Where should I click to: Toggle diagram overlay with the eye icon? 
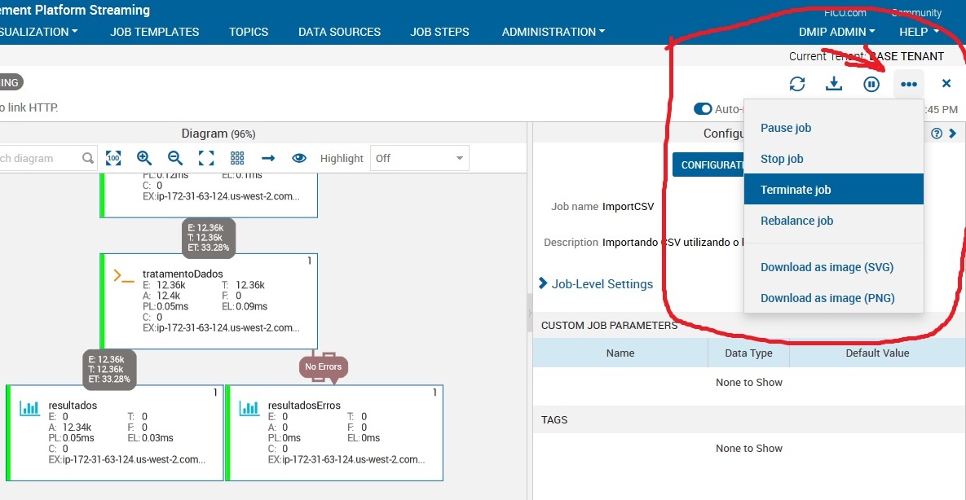point(299,158)
